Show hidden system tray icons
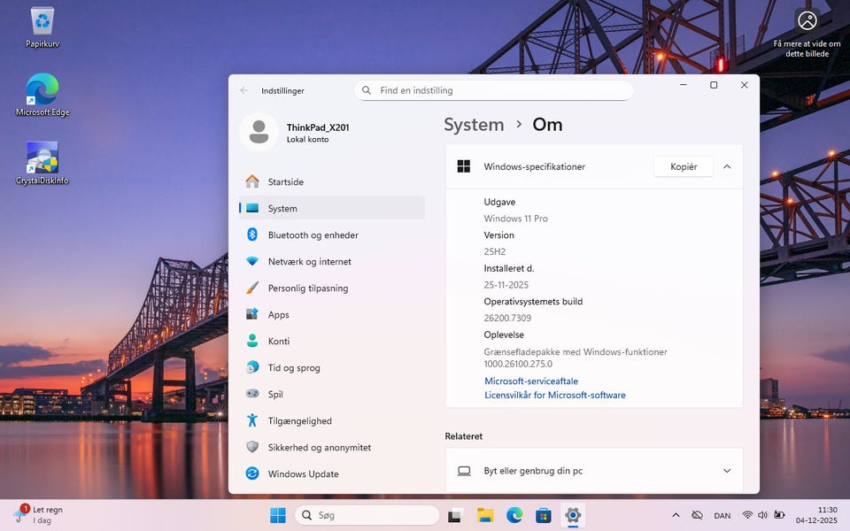This screenshot has height=531, width=850. coord(676,515)
